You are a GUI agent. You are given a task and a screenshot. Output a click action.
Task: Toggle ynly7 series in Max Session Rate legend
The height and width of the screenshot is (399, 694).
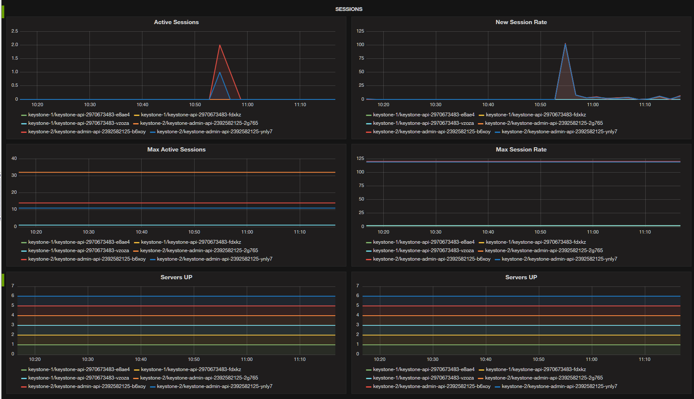(x=560, y=259)
